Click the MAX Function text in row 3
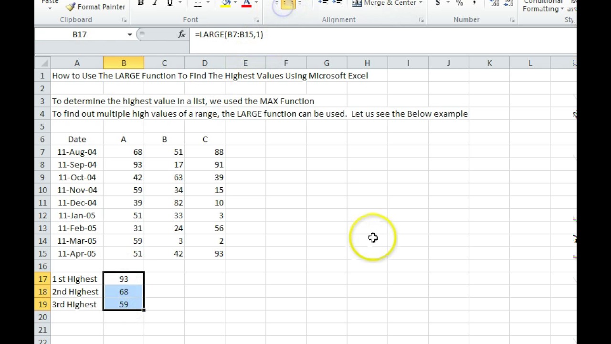This screenshot has height=344, width=611. point(287,101)
